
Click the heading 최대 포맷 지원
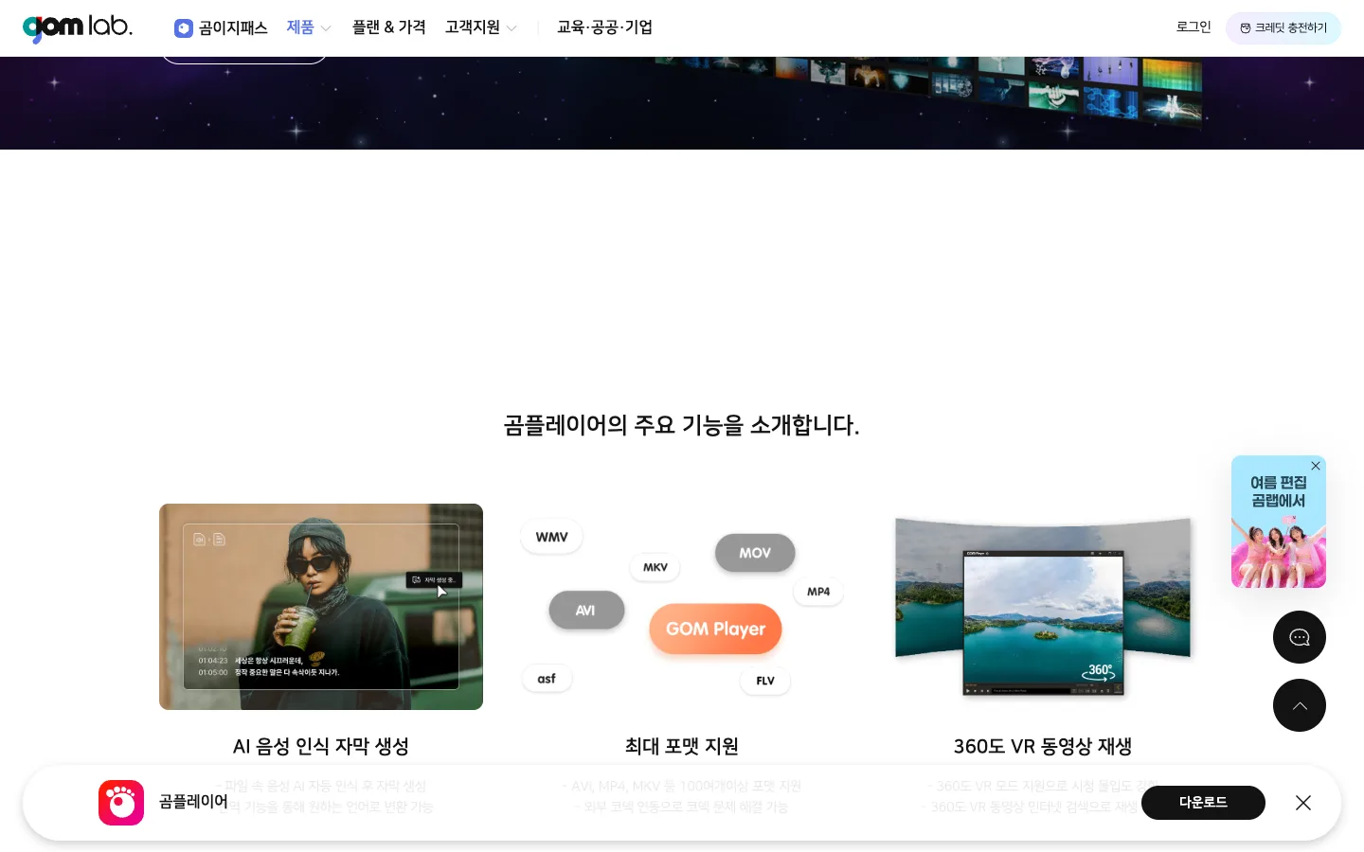(682, 746)
